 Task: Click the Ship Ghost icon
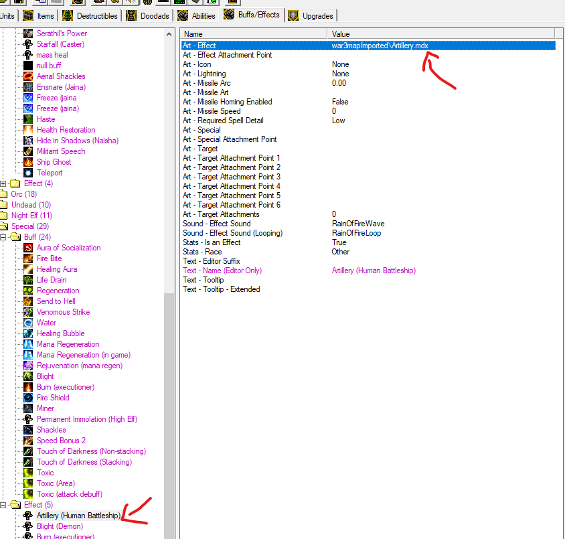pyautogui.click(x=28, y=162)
